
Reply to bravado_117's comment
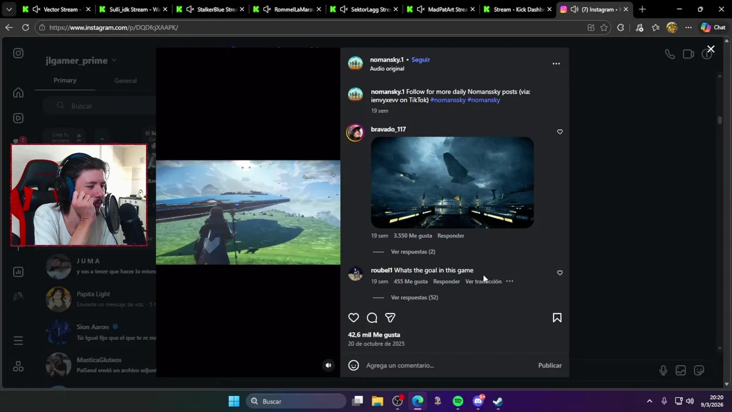451,236
